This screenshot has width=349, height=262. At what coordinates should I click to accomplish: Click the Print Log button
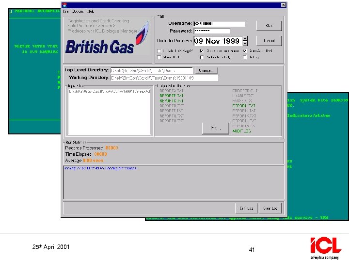tap(246, 208)
